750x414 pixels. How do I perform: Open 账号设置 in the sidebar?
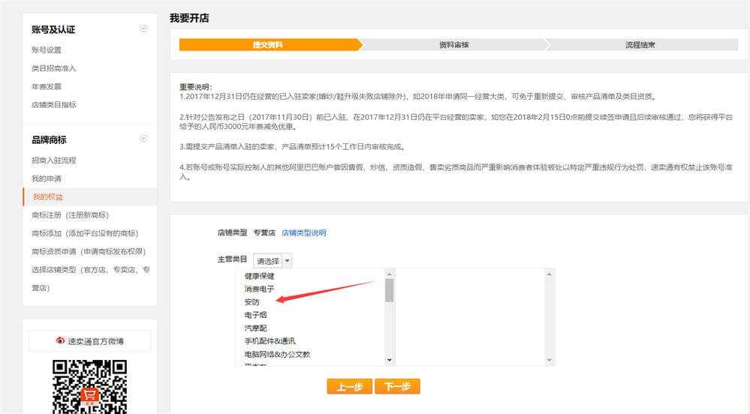(x=47, y=50)
